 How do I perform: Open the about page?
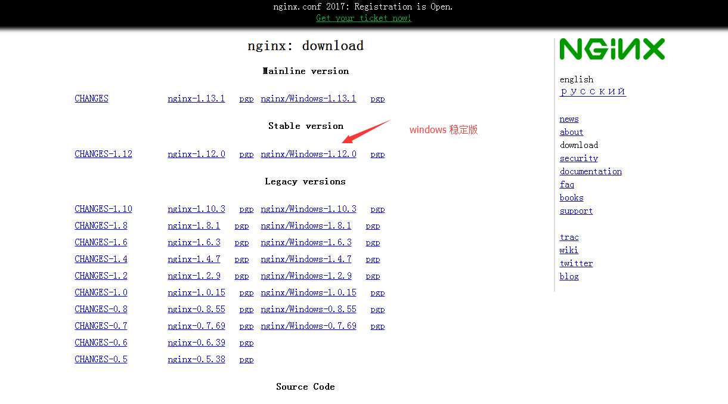pyautogui.click(x=571, y=132)
